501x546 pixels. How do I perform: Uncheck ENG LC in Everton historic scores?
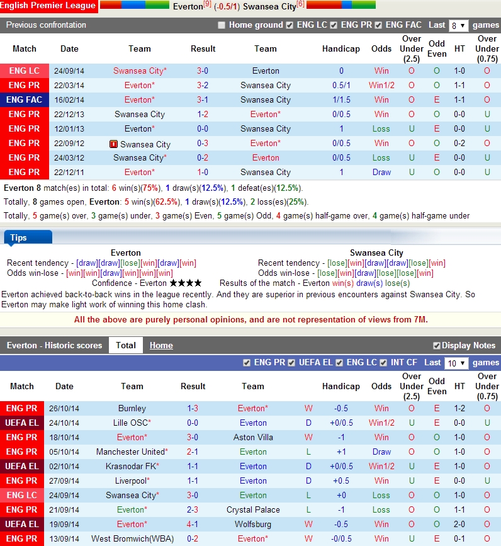[x=339, y=363]
